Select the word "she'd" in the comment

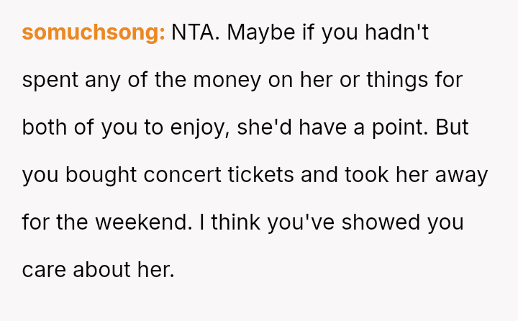tap(265, 127)
